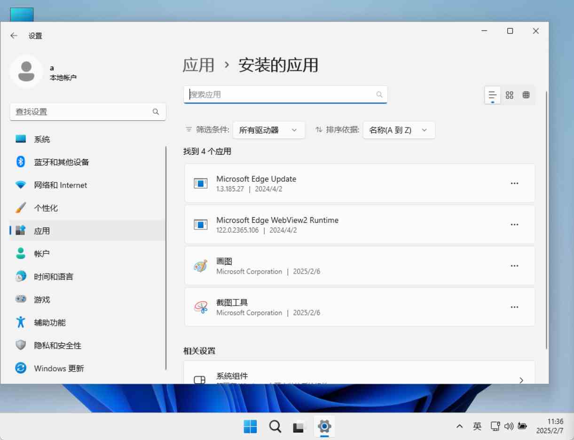Click the 本地帐户 account label

tap(63, 78)
